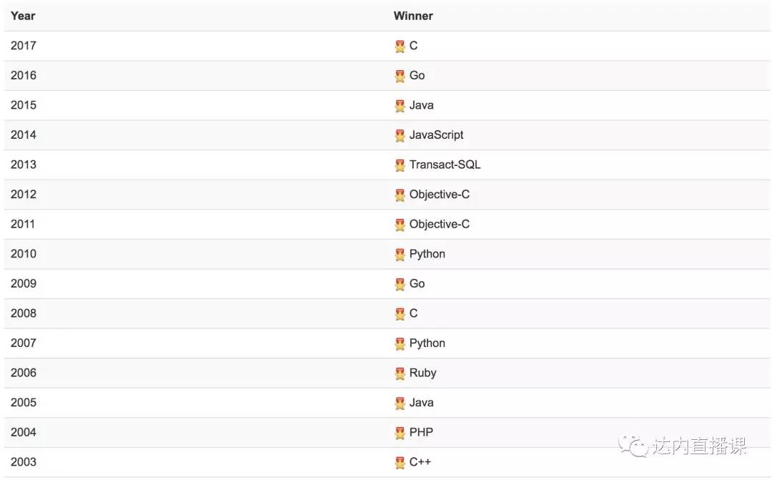Screen dimensions: 772x480
Task: Click the Go winner text for 2016
Action: [417, 75]
